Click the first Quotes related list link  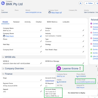coord(95,50)
